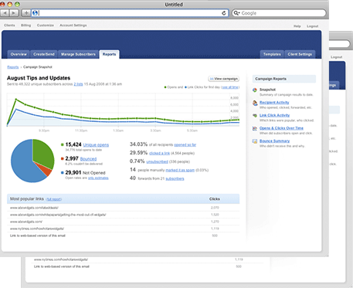Viewport: 353px width, 288px height.
Task: Click the plus add-bookmark button
Action: pos(26,13)
